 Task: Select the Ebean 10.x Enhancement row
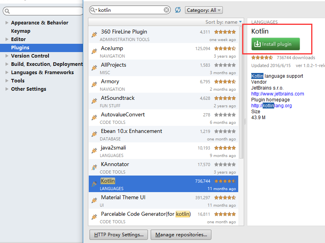163,134
